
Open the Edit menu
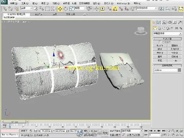pos(14,3)
